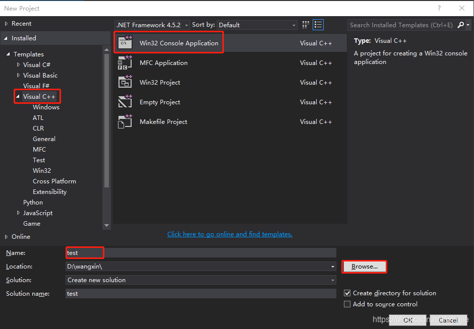Select the ATL category
The width and height of the screenshot is (474, 329).
pos(38,118)
